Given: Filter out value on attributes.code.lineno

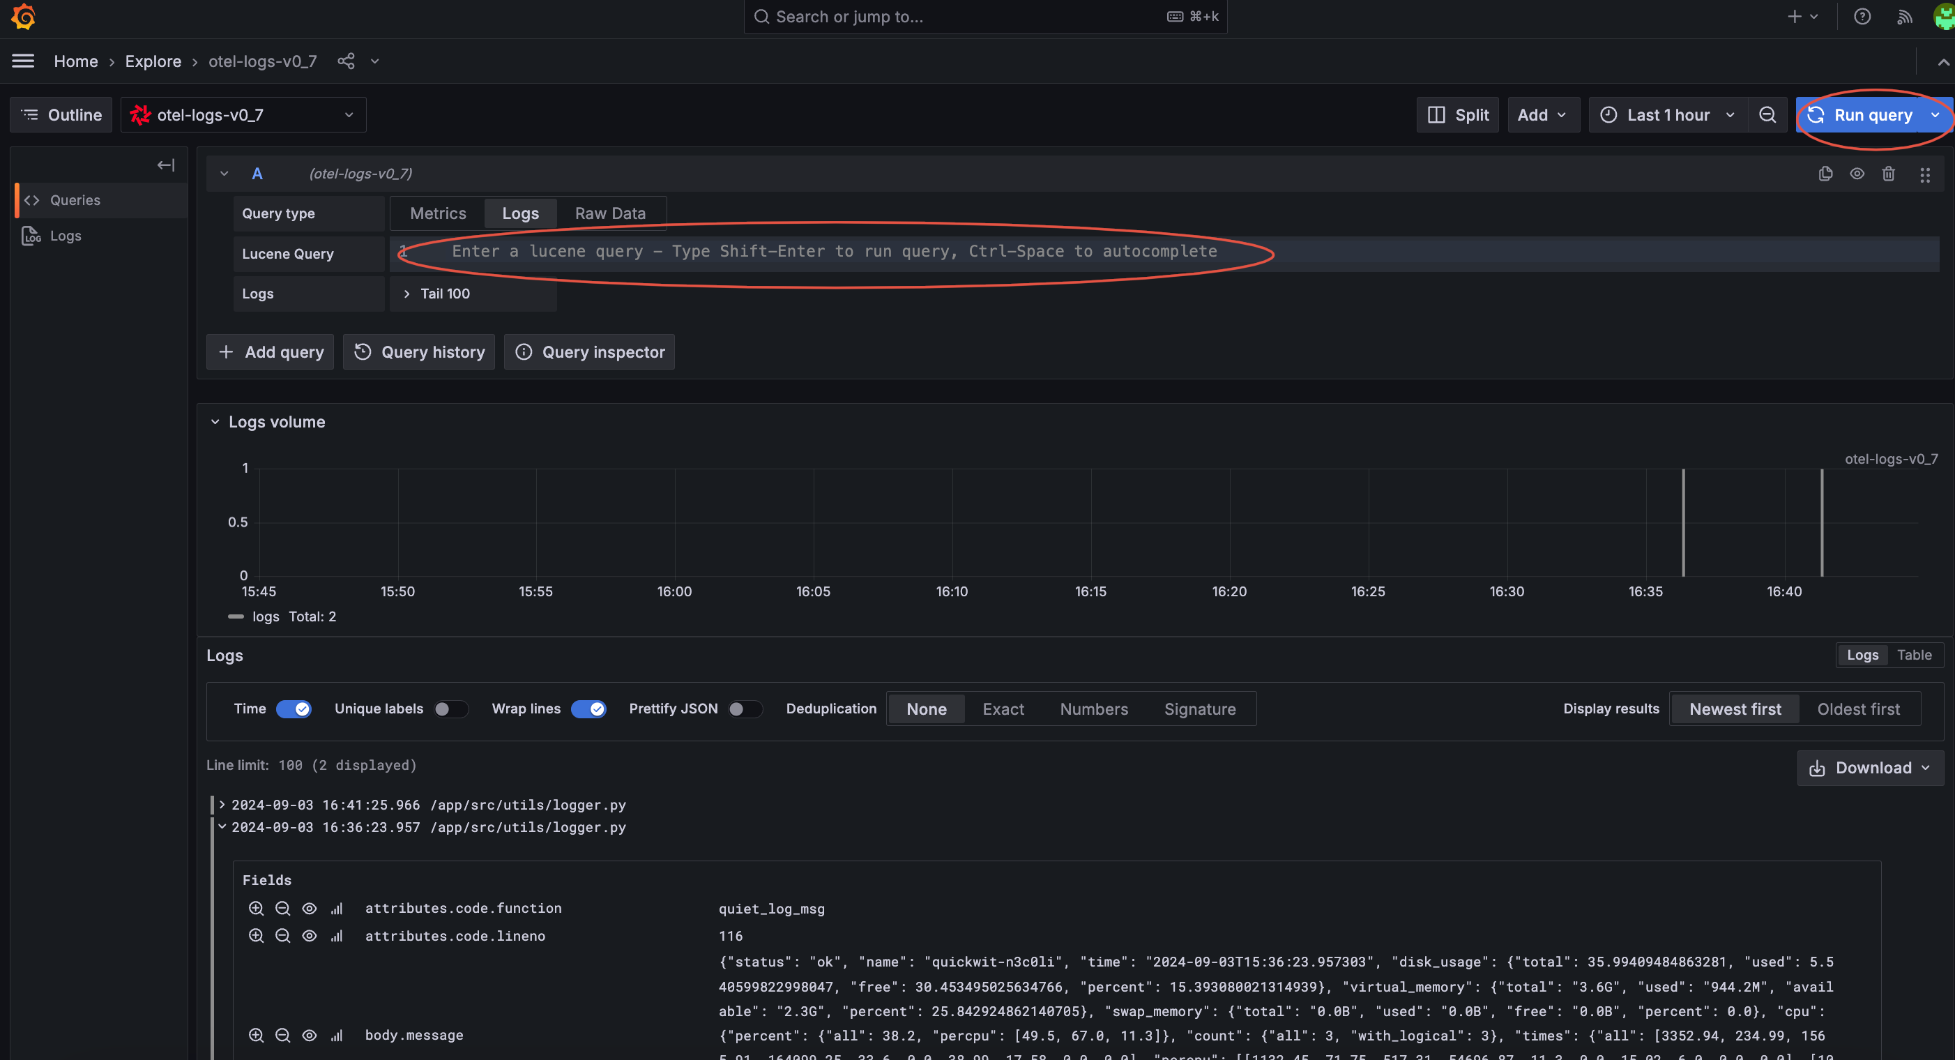Looking at the screenshot, I should tap(282, 935).
